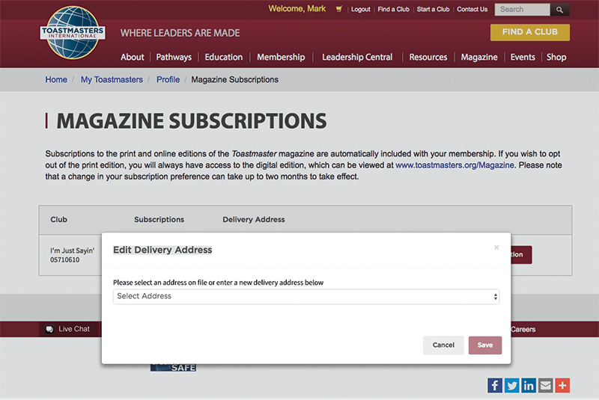
Task: Open the LinkedIn social icon
Action: (529, 385)
